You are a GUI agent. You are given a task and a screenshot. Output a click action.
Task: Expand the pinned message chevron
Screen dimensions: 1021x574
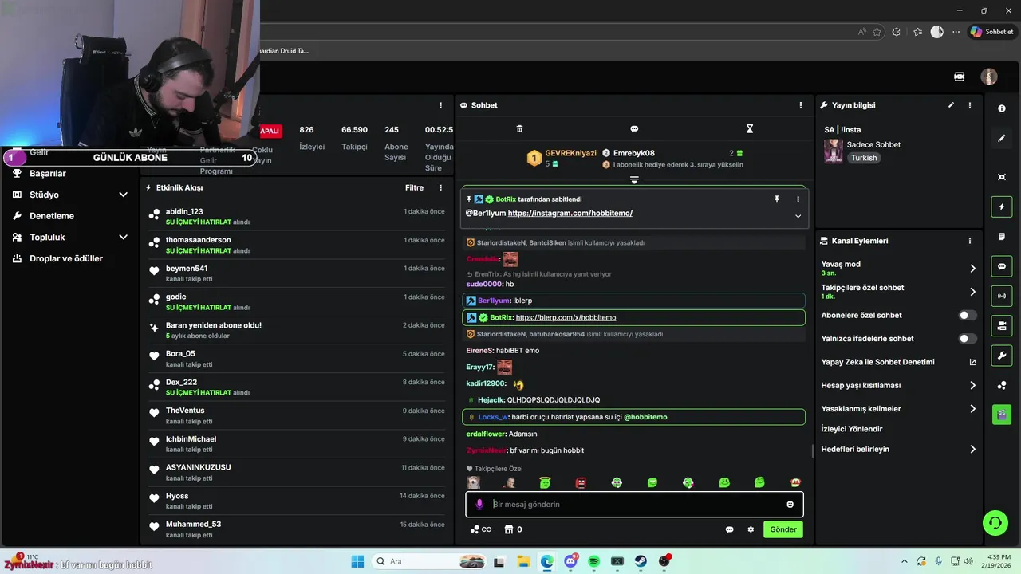(x=798, y=216)
